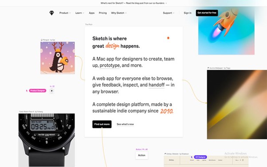Viewport: 267px width, 167px height.
Task: Click the rocket illustration thumbnail
Action: 226,31
